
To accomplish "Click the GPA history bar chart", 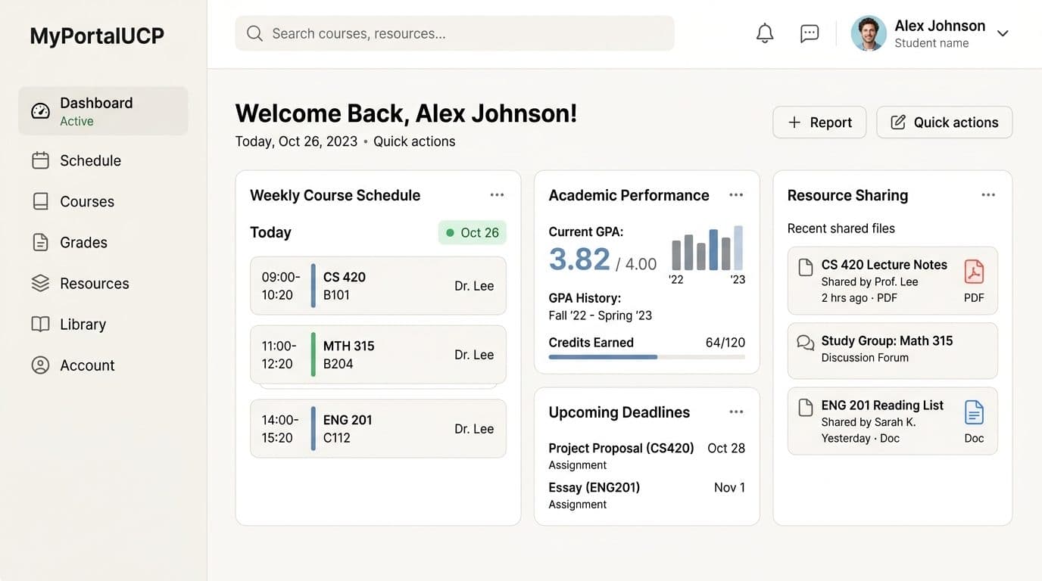I will pyautogui.click(x=707, y=248).
